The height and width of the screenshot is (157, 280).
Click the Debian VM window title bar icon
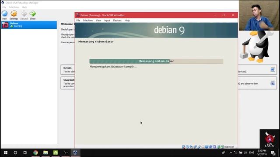pos(78,15)
